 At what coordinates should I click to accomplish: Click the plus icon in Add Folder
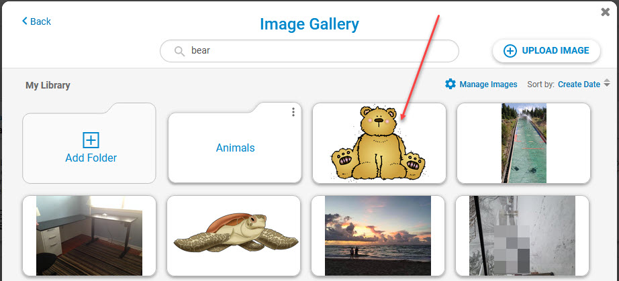click(x=91, y=139)
